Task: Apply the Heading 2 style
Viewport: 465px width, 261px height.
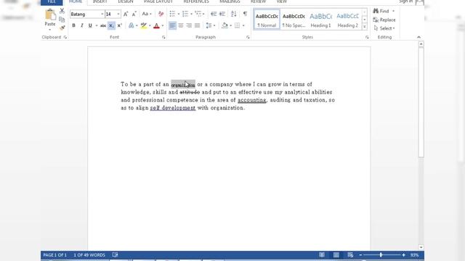Action: (x=347, y=20)
